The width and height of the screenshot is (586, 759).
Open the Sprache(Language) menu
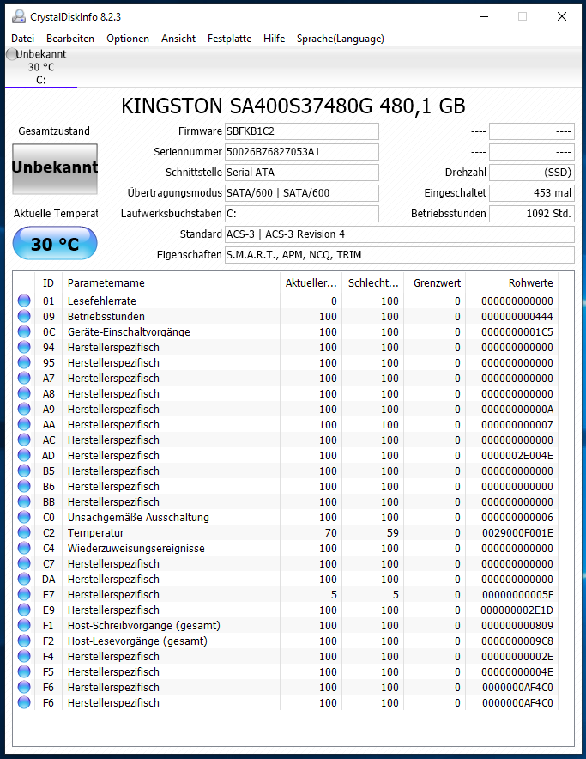340,39
